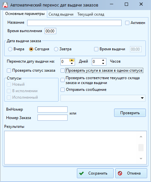The width and height of the screenshot is (151, 182).
Task: Switch to the Склад выдачи tab
Action: [x=61, y=14]
